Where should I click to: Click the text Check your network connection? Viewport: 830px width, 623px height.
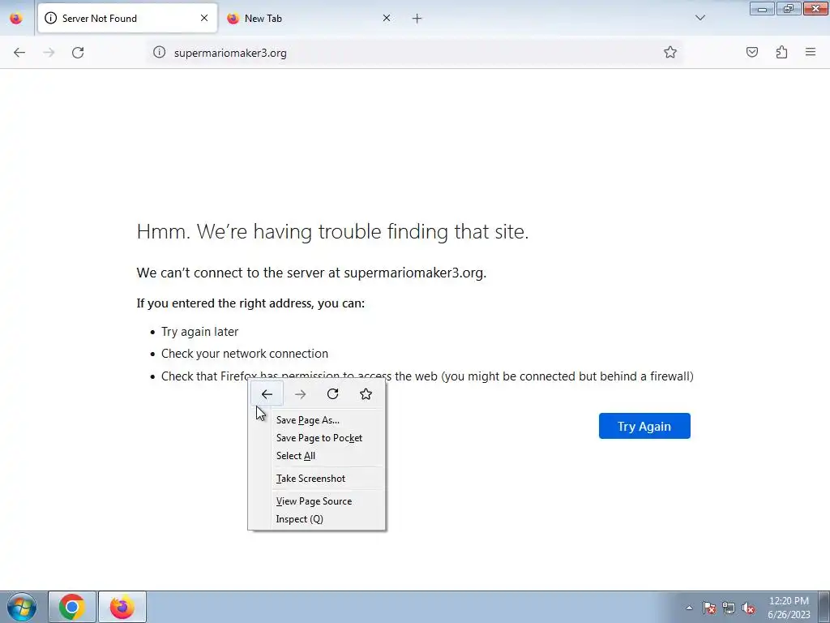point(245,354)
